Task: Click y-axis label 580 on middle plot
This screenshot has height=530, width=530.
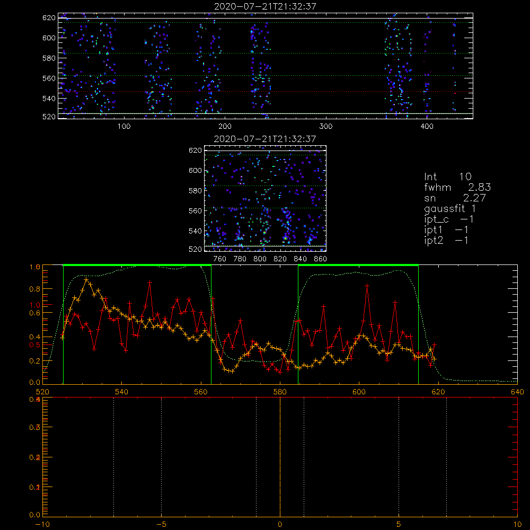Action: 196,191
